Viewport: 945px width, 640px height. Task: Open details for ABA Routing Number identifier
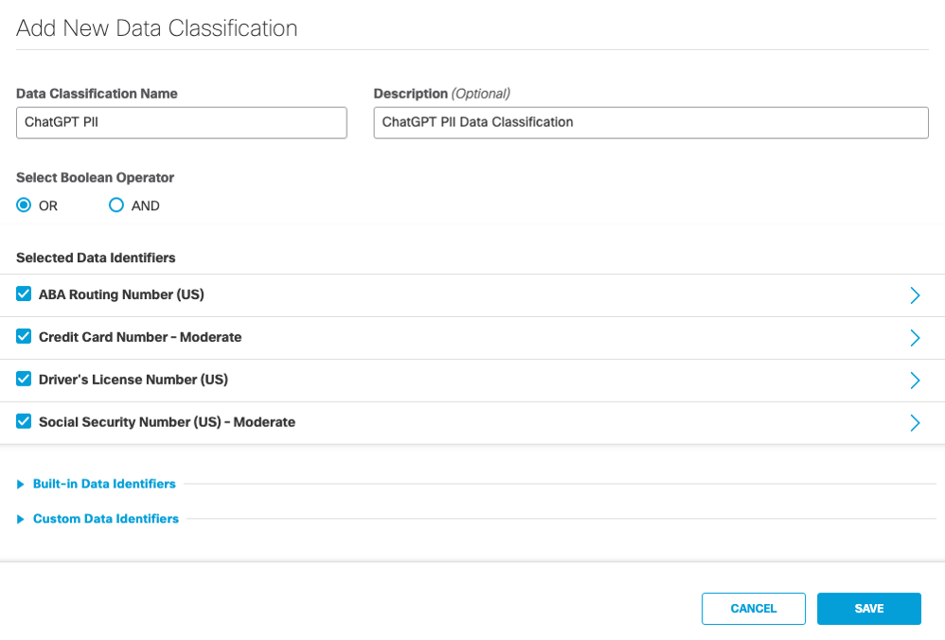[915, 294]
